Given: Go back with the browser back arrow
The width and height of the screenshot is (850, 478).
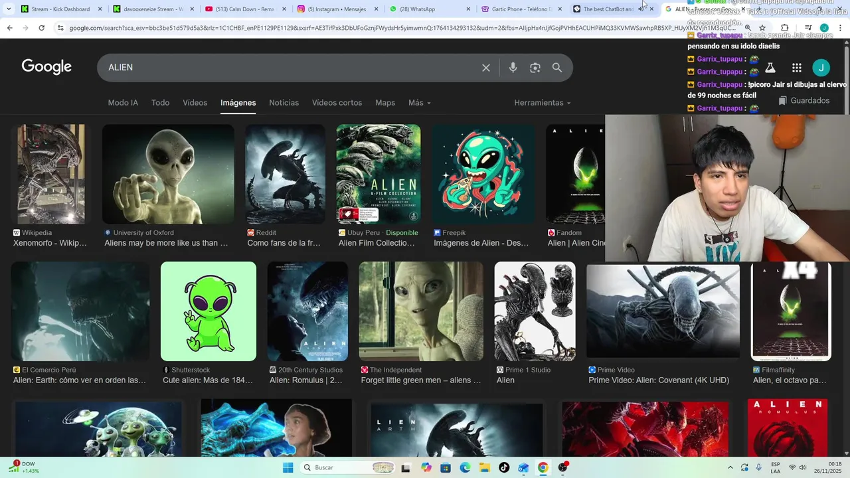Looking at the screenshot, I should (9, 28).
